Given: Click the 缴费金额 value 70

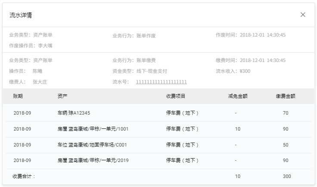Looking at the screenshot, I should coord(286,113).
